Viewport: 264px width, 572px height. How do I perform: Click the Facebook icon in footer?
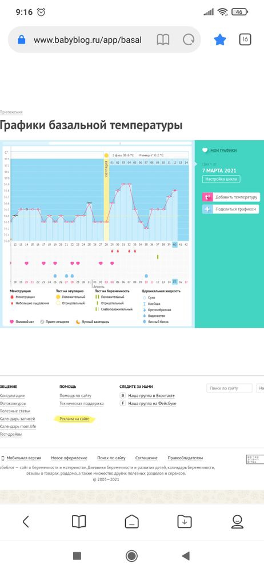(x=123, y=403)
